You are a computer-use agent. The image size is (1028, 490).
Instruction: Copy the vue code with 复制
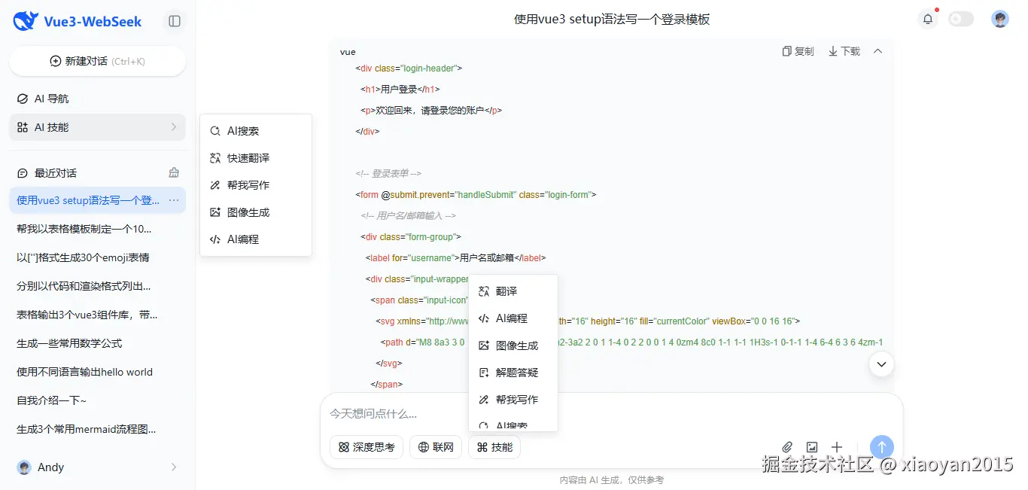797,50
